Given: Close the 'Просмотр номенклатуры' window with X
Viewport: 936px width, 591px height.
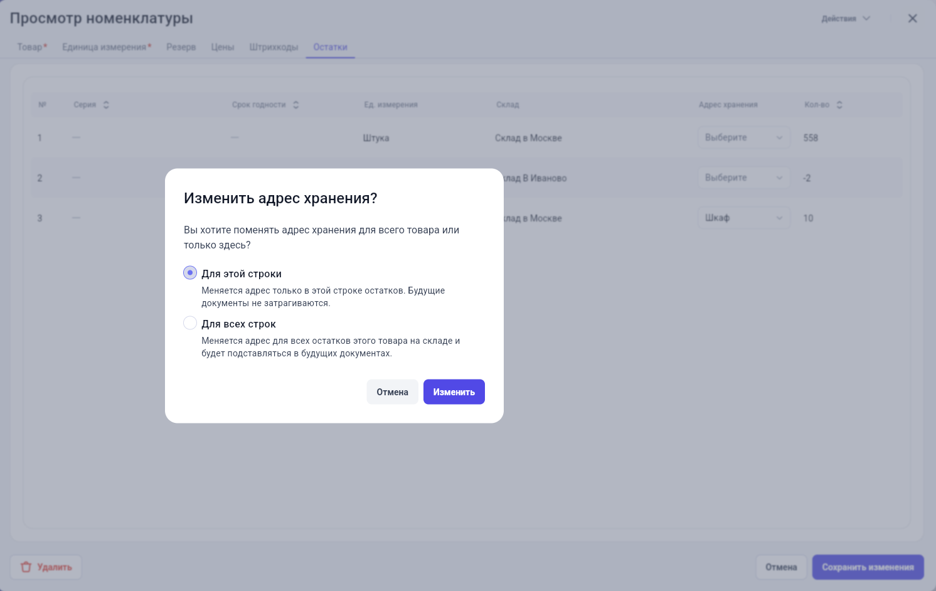Looking at the screenshot, I should (913, 18).
